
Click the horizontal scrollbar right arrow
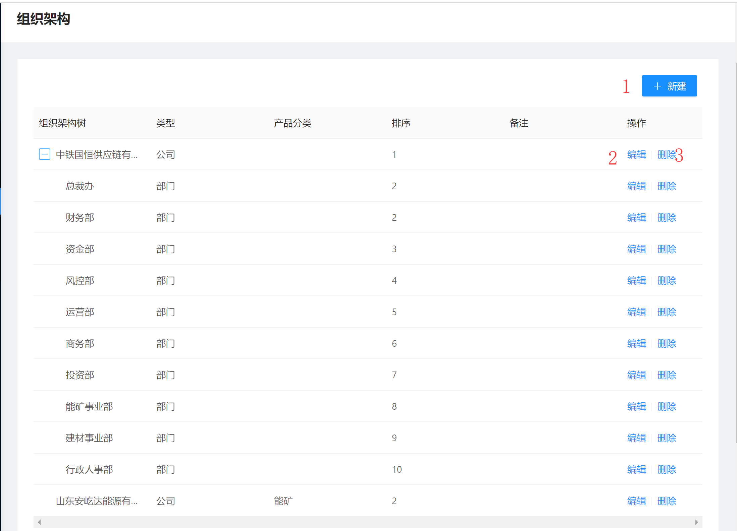[x=696, y=522]
